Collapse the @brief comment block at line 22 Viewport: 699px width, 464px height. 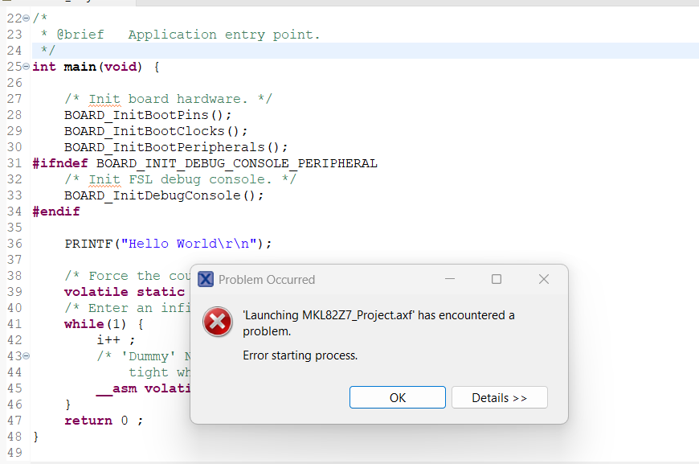(26, 18)
